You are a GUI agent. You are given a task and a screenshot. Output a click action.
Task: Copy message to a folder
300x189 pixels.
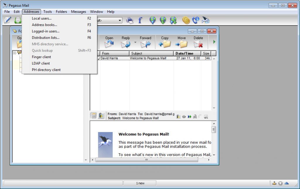[165, 42]
